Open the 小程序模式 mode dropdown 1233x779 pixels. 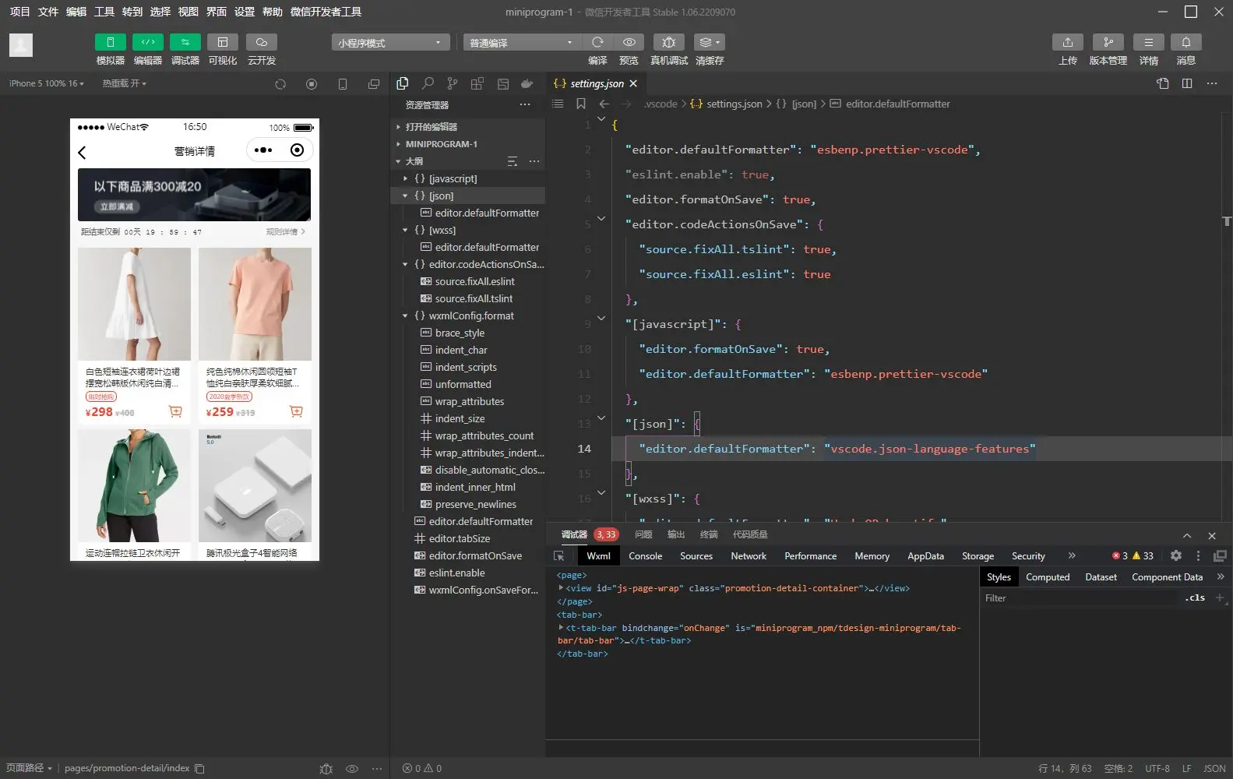pyautogui.click(x=390, y=43)
